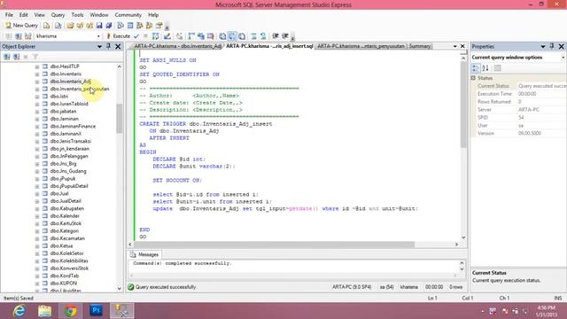
Task: Click Categorized view icon in Properties
Action: [x=476, y=68]
